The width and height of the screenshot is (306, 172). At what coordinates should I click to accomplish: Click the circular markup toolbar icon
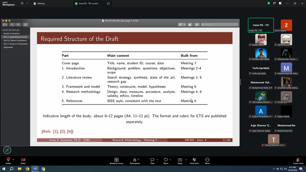(197, 24)
